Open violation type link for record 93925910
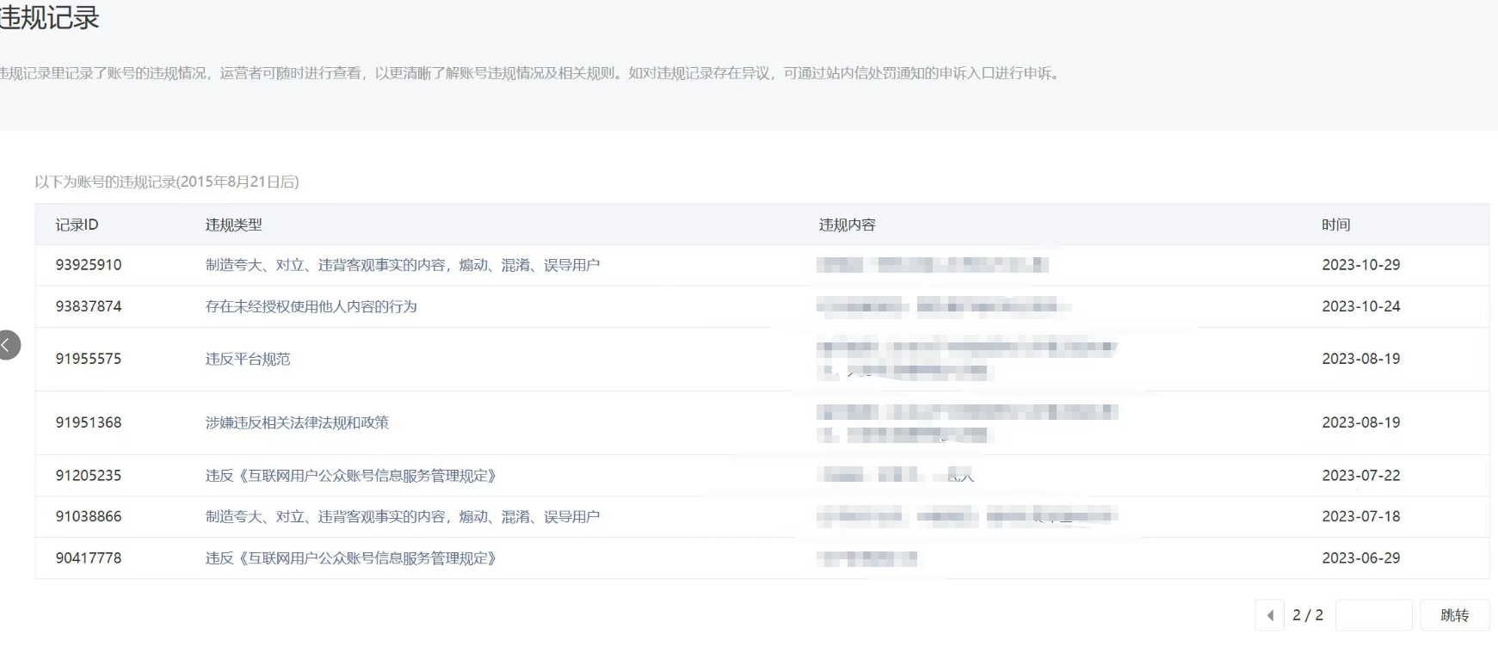 click(403, 265)
